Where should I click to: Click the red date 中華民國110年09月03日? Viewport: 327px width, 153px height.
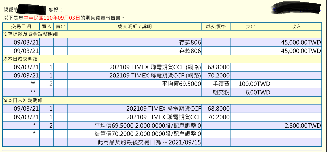(x=52, y=18)
